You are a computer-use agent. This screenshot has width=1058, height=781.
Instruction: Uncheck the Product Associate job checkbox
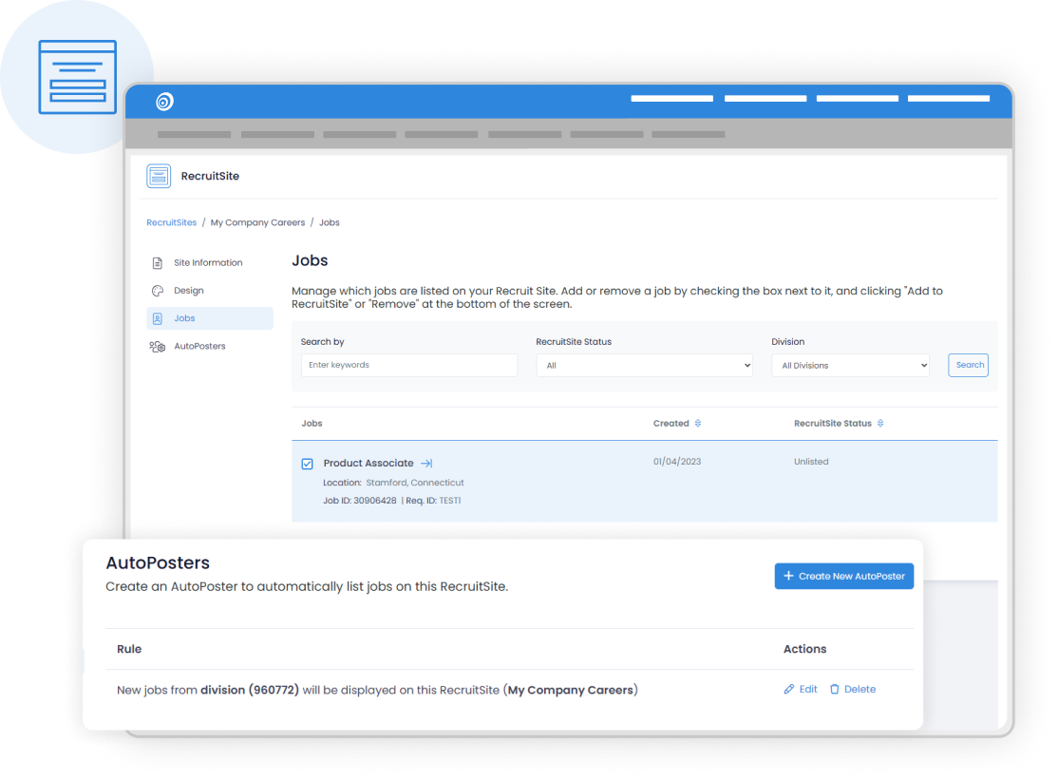307,464
